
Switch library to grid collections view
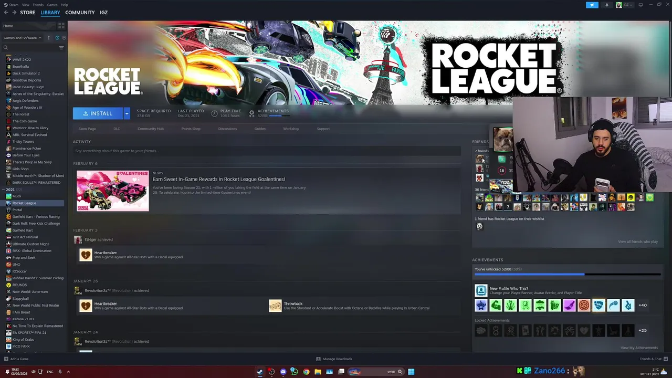[61, 26]
